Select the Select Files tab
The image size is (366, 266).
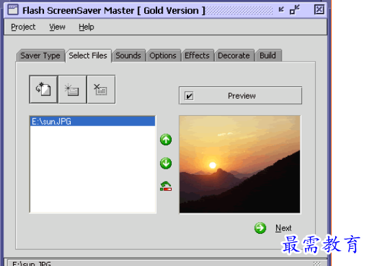[88, 56]
